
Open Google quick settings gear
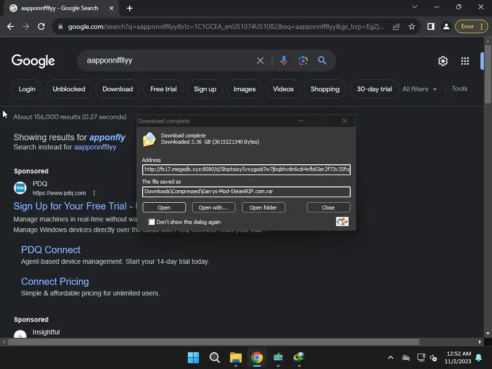pos(443,61)
